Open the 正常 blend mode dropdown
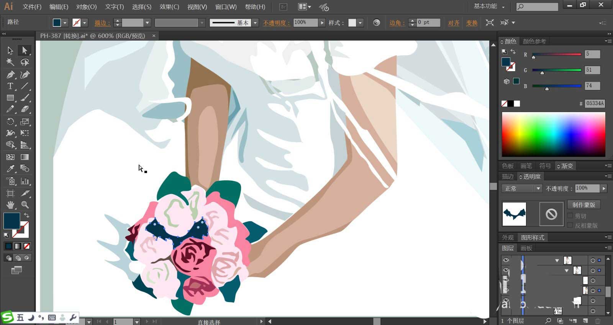 coord(521,189)
